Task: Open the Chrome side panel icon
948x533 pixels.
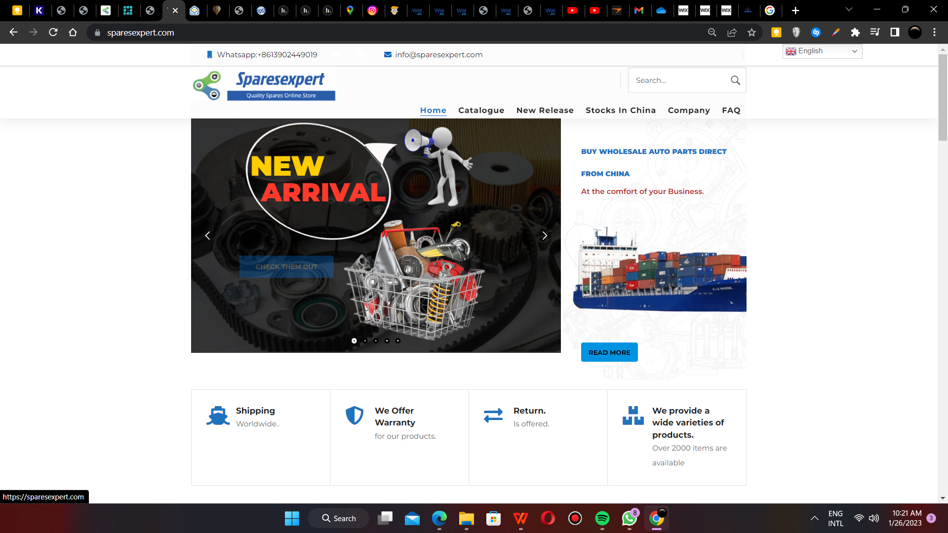Action: pyautogui.click(x=895, y=33)
